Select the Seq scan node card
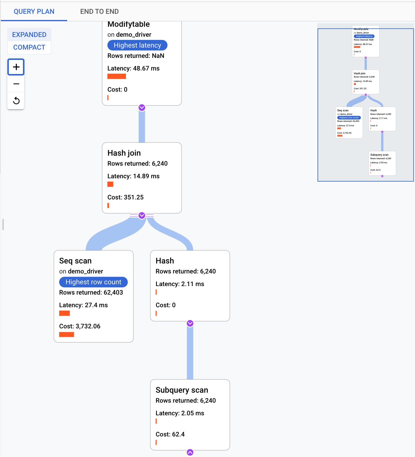 [x=93, y=296]
